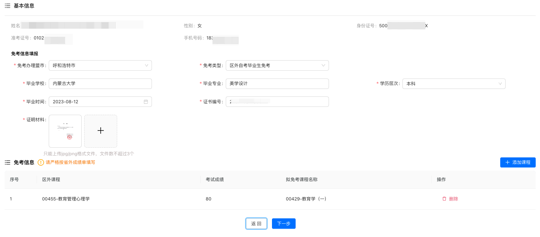Viewport: 540px width, 237px height.
Task: Open the 免考办理盟市 dropdown
Action: pyautogui.click(x=100, y=66)
